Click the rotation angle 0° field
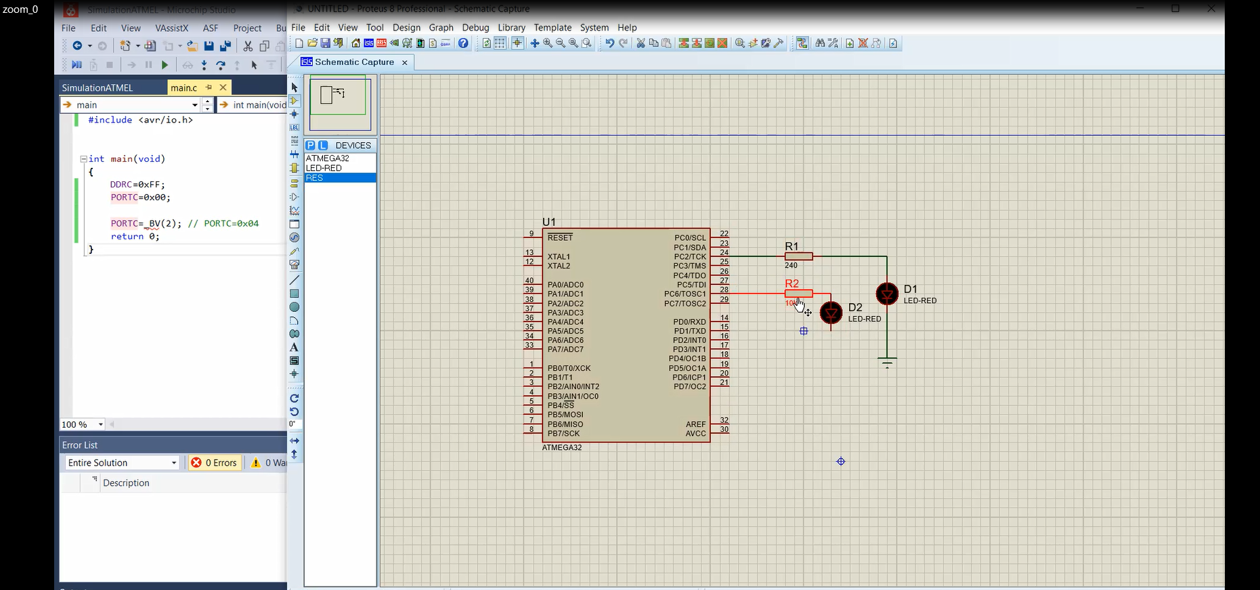This screenshot has height=590, width=1260. point(295,424)
